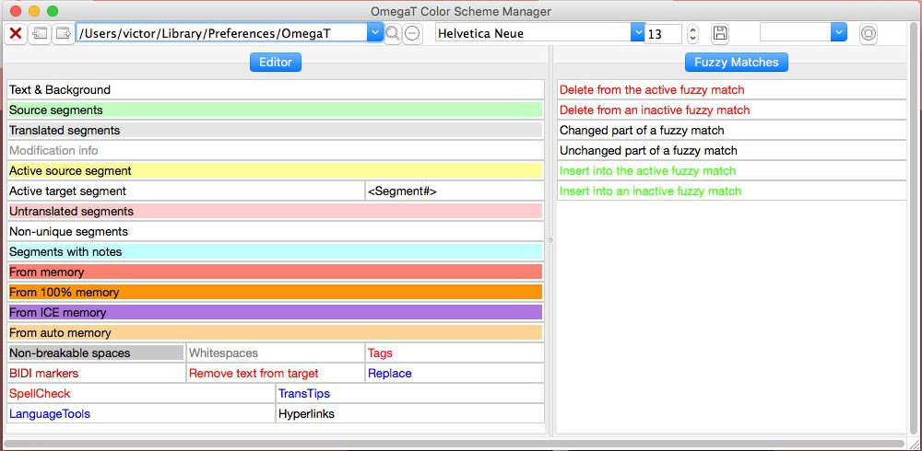The height and width of the screenshot is (451, 922).
Task: Pick the cyan Segments with notes row
Action: point(276,252)
